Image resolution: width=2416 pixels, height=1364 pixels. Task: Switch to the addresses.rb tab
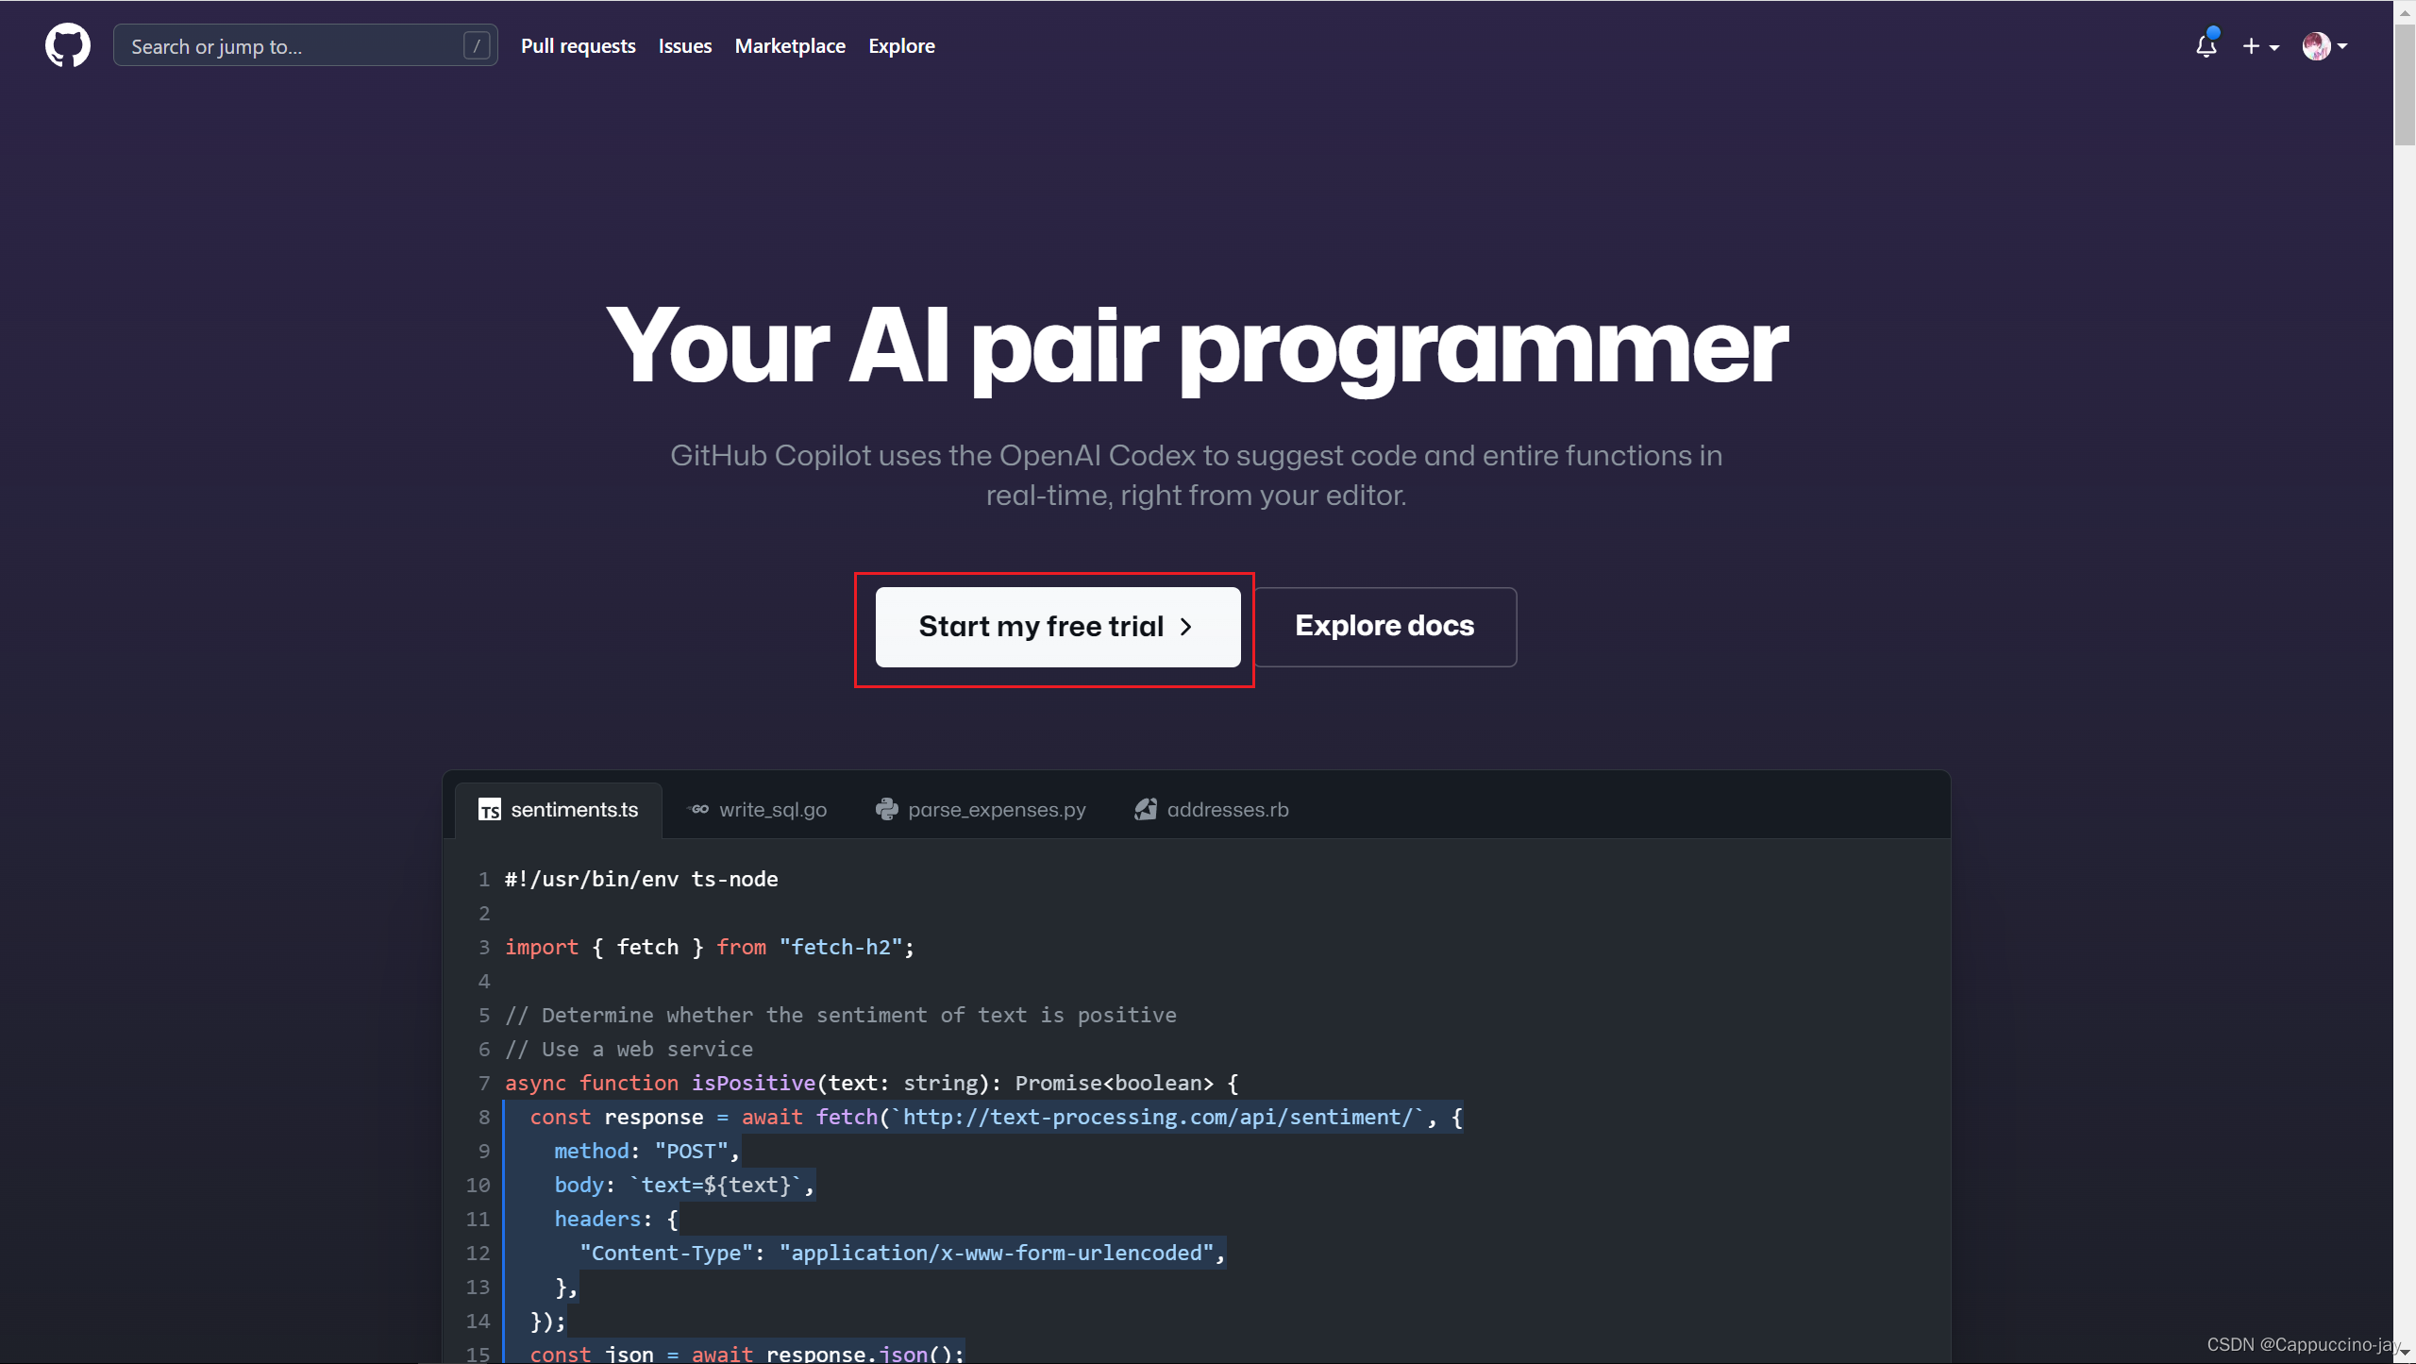click(1212, 810)
